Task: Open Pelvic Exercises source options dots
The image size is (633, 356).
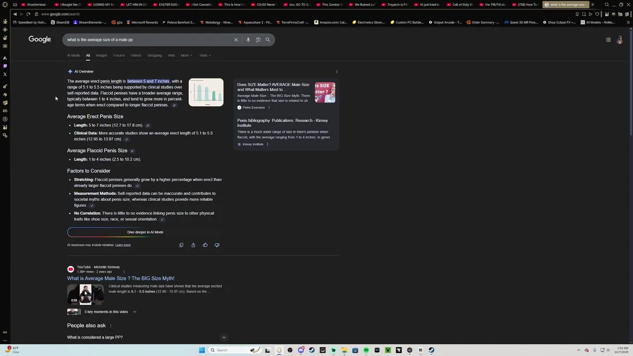Action: click(x=269, y=107)
